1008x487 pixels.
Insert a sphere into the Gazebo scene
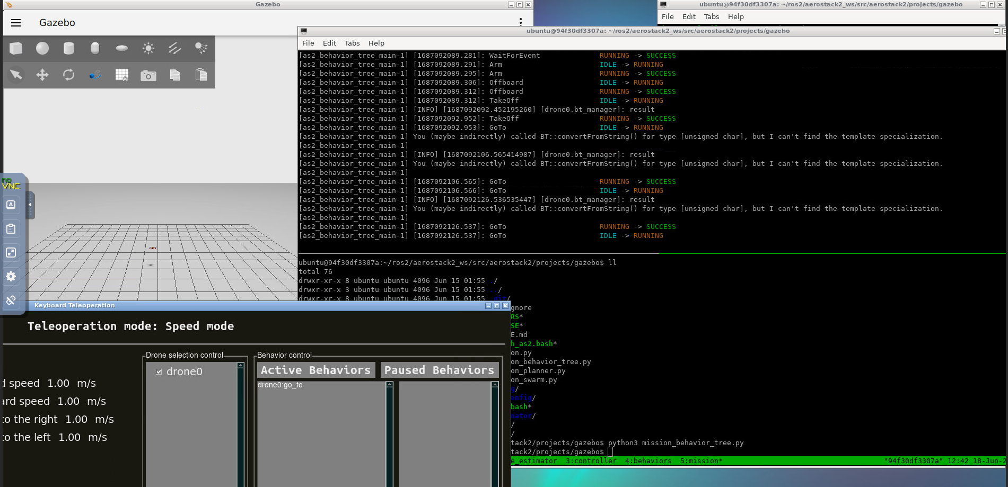(x=42, y=48)
